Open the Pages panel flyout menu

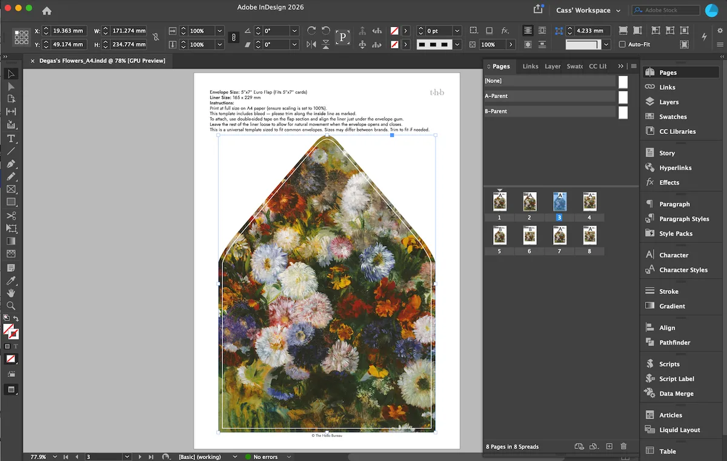(634, 66)
